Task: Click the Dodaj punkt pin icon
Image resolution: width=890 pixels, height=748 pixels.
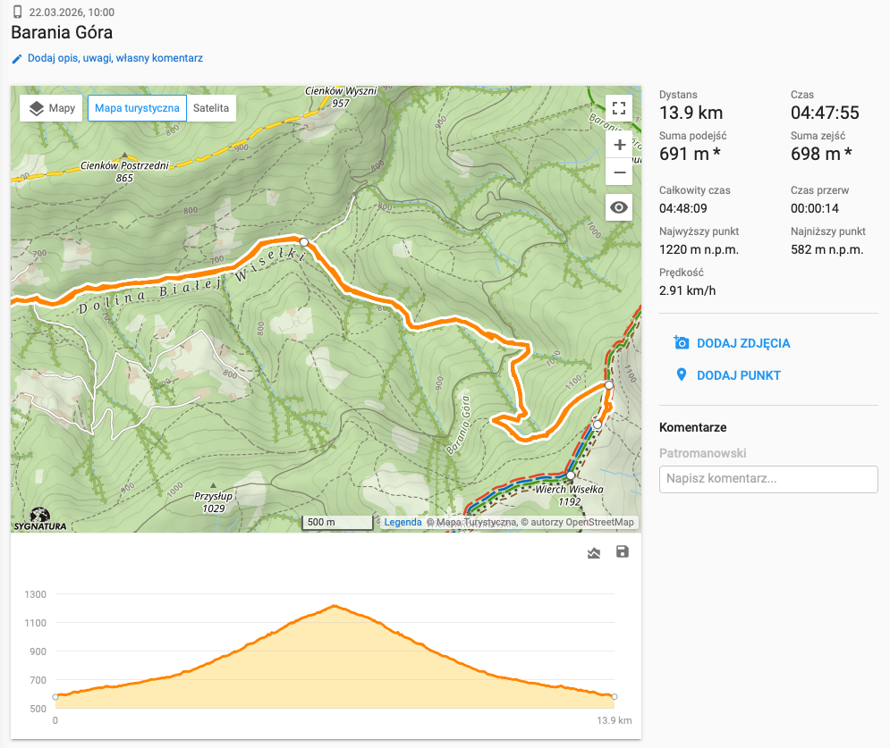Action: pos(682,375)
